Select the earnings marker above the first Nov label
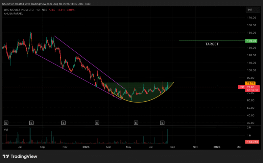263x163 pixels. tap(63, 123)
